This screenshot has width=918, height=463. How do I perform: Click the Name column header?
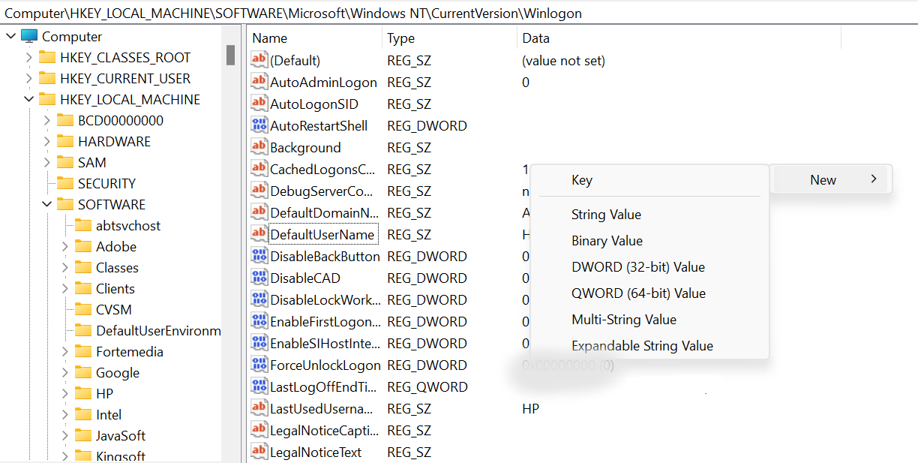(269, 38)
